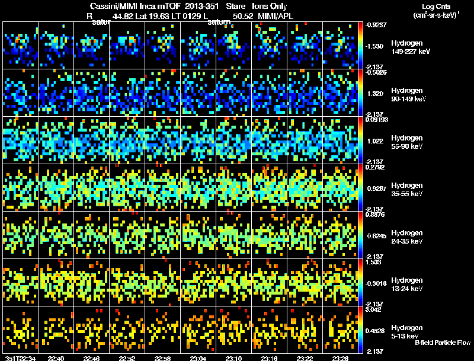Open the 24-35 keV image panel at 23:10
Screen dimensions: 474x361
[x=233, y=235]
